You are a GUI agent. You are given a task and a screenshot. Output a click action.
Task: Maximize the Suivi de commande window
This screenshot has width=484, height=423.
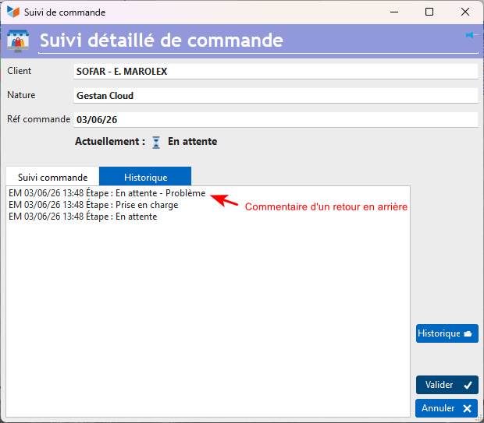tap(429, 12)
